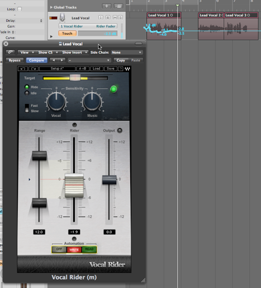Click the lower Range fader handle
This screenshot has width=261, height=288.
coord(39,202)
